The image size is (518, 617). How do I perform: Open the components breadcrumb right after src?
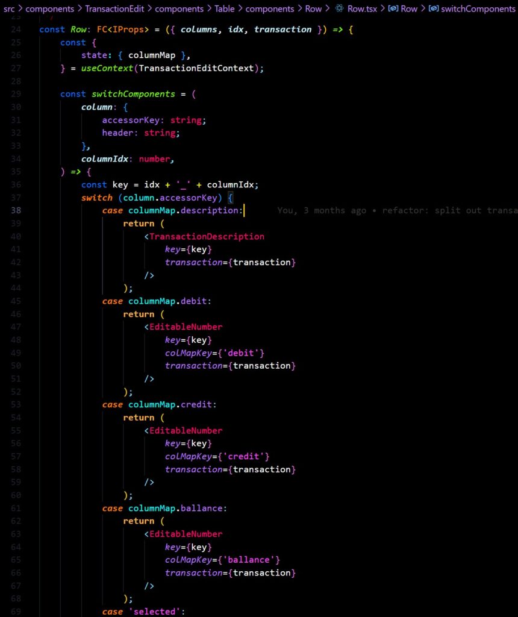(x=49, y=8)
